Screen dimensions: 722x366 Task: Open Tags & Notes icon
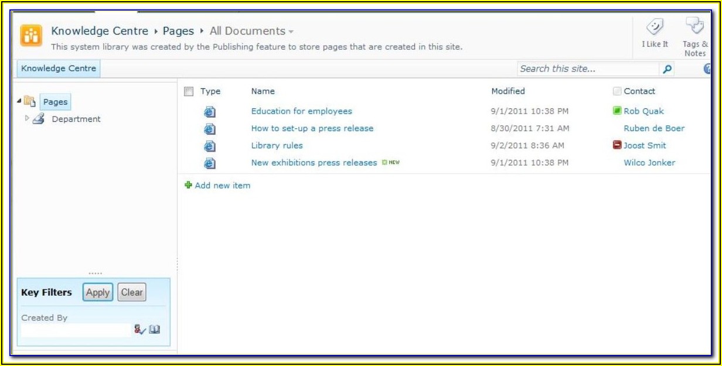[x=694, y=26]
